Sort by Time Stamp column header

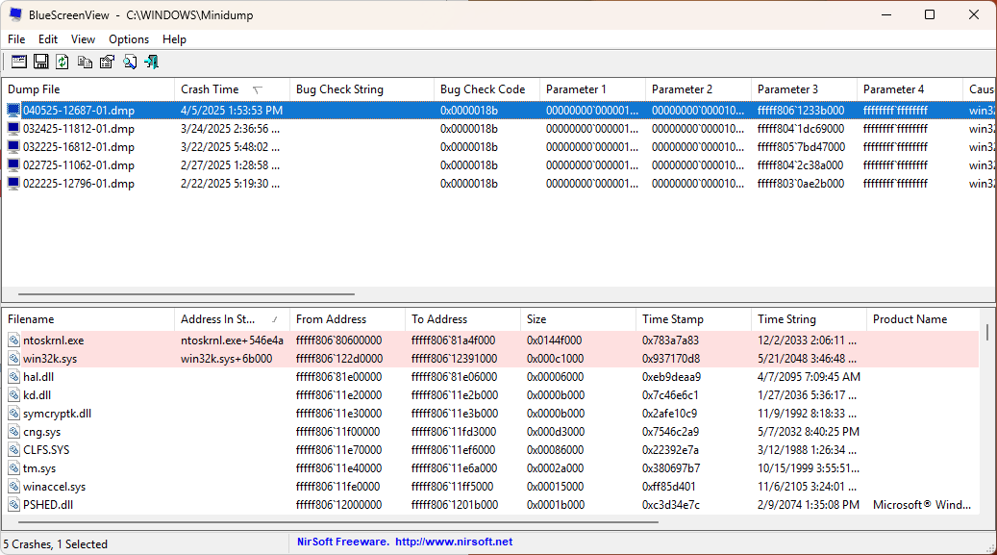pyautogui.click(x=694, y=319)
